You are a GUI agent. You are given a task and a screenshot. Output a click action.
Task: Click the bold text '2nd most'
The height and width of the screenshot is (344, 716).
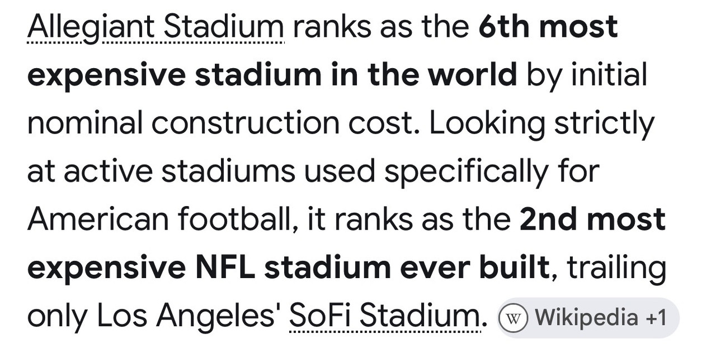tap(592, 219)
